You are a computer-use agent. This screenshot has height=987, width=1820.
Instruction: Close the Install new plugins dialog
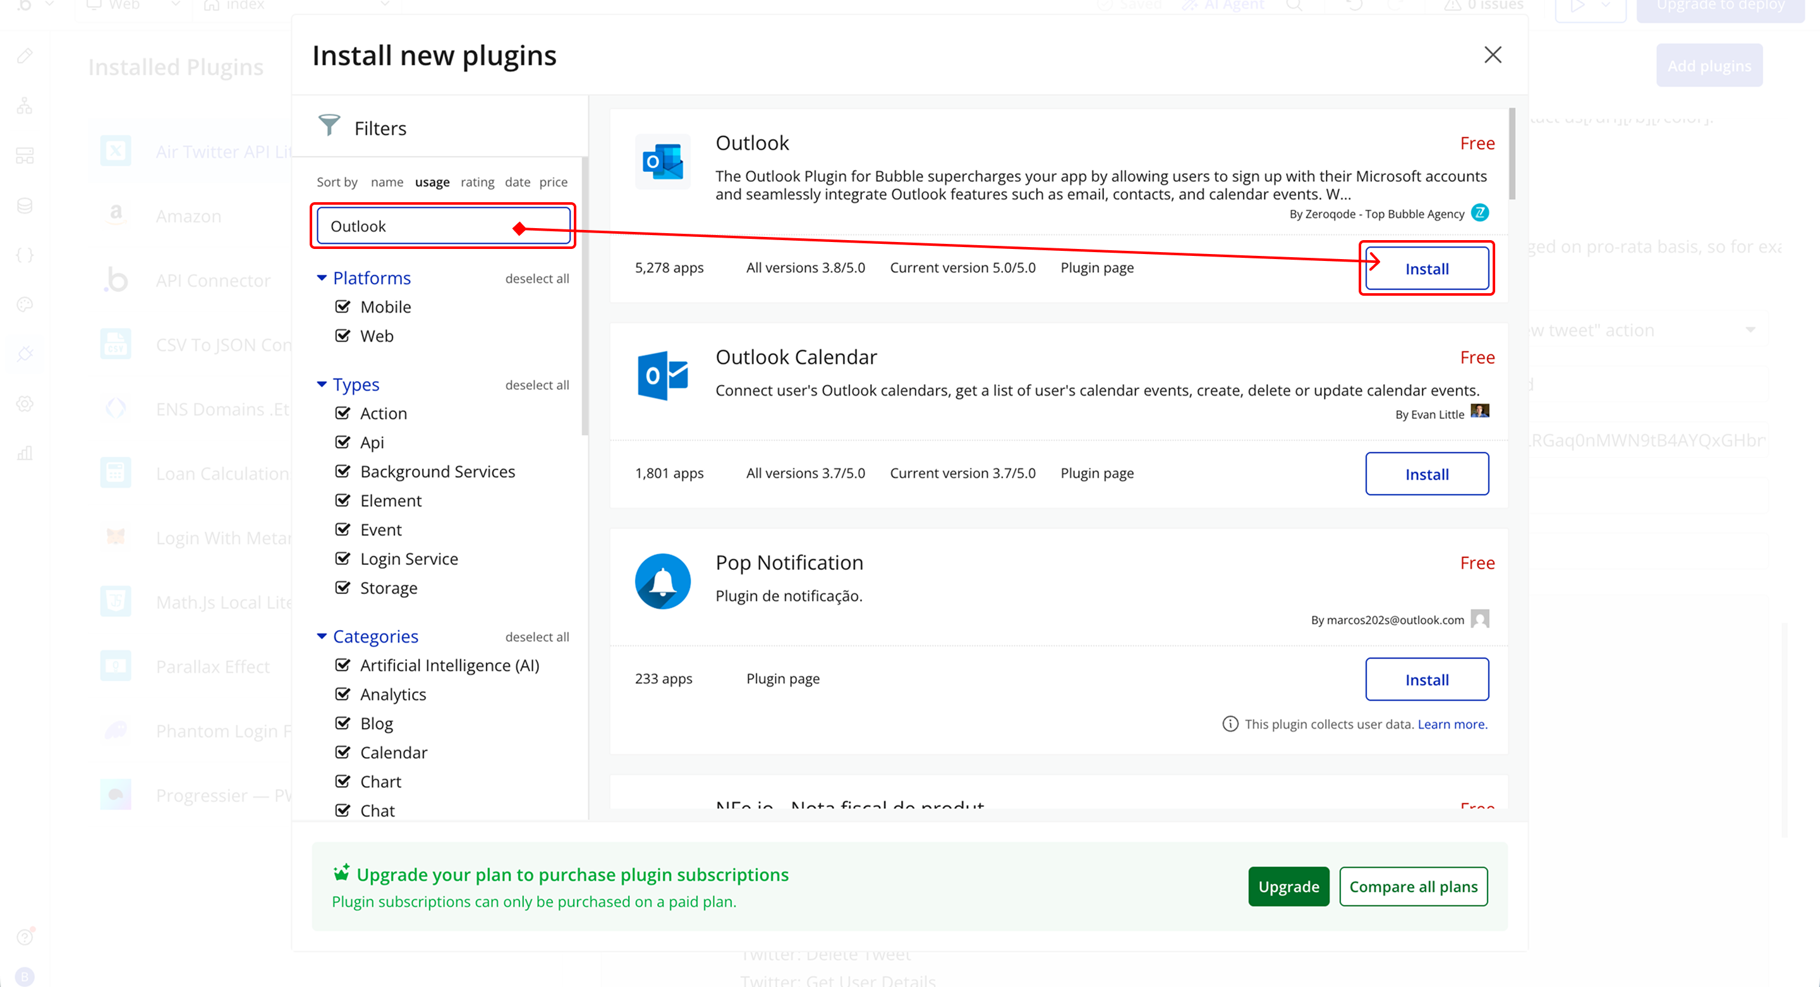coord(1492,55)
